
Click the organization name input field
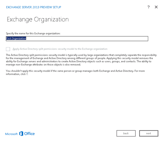tap(77, 39)
